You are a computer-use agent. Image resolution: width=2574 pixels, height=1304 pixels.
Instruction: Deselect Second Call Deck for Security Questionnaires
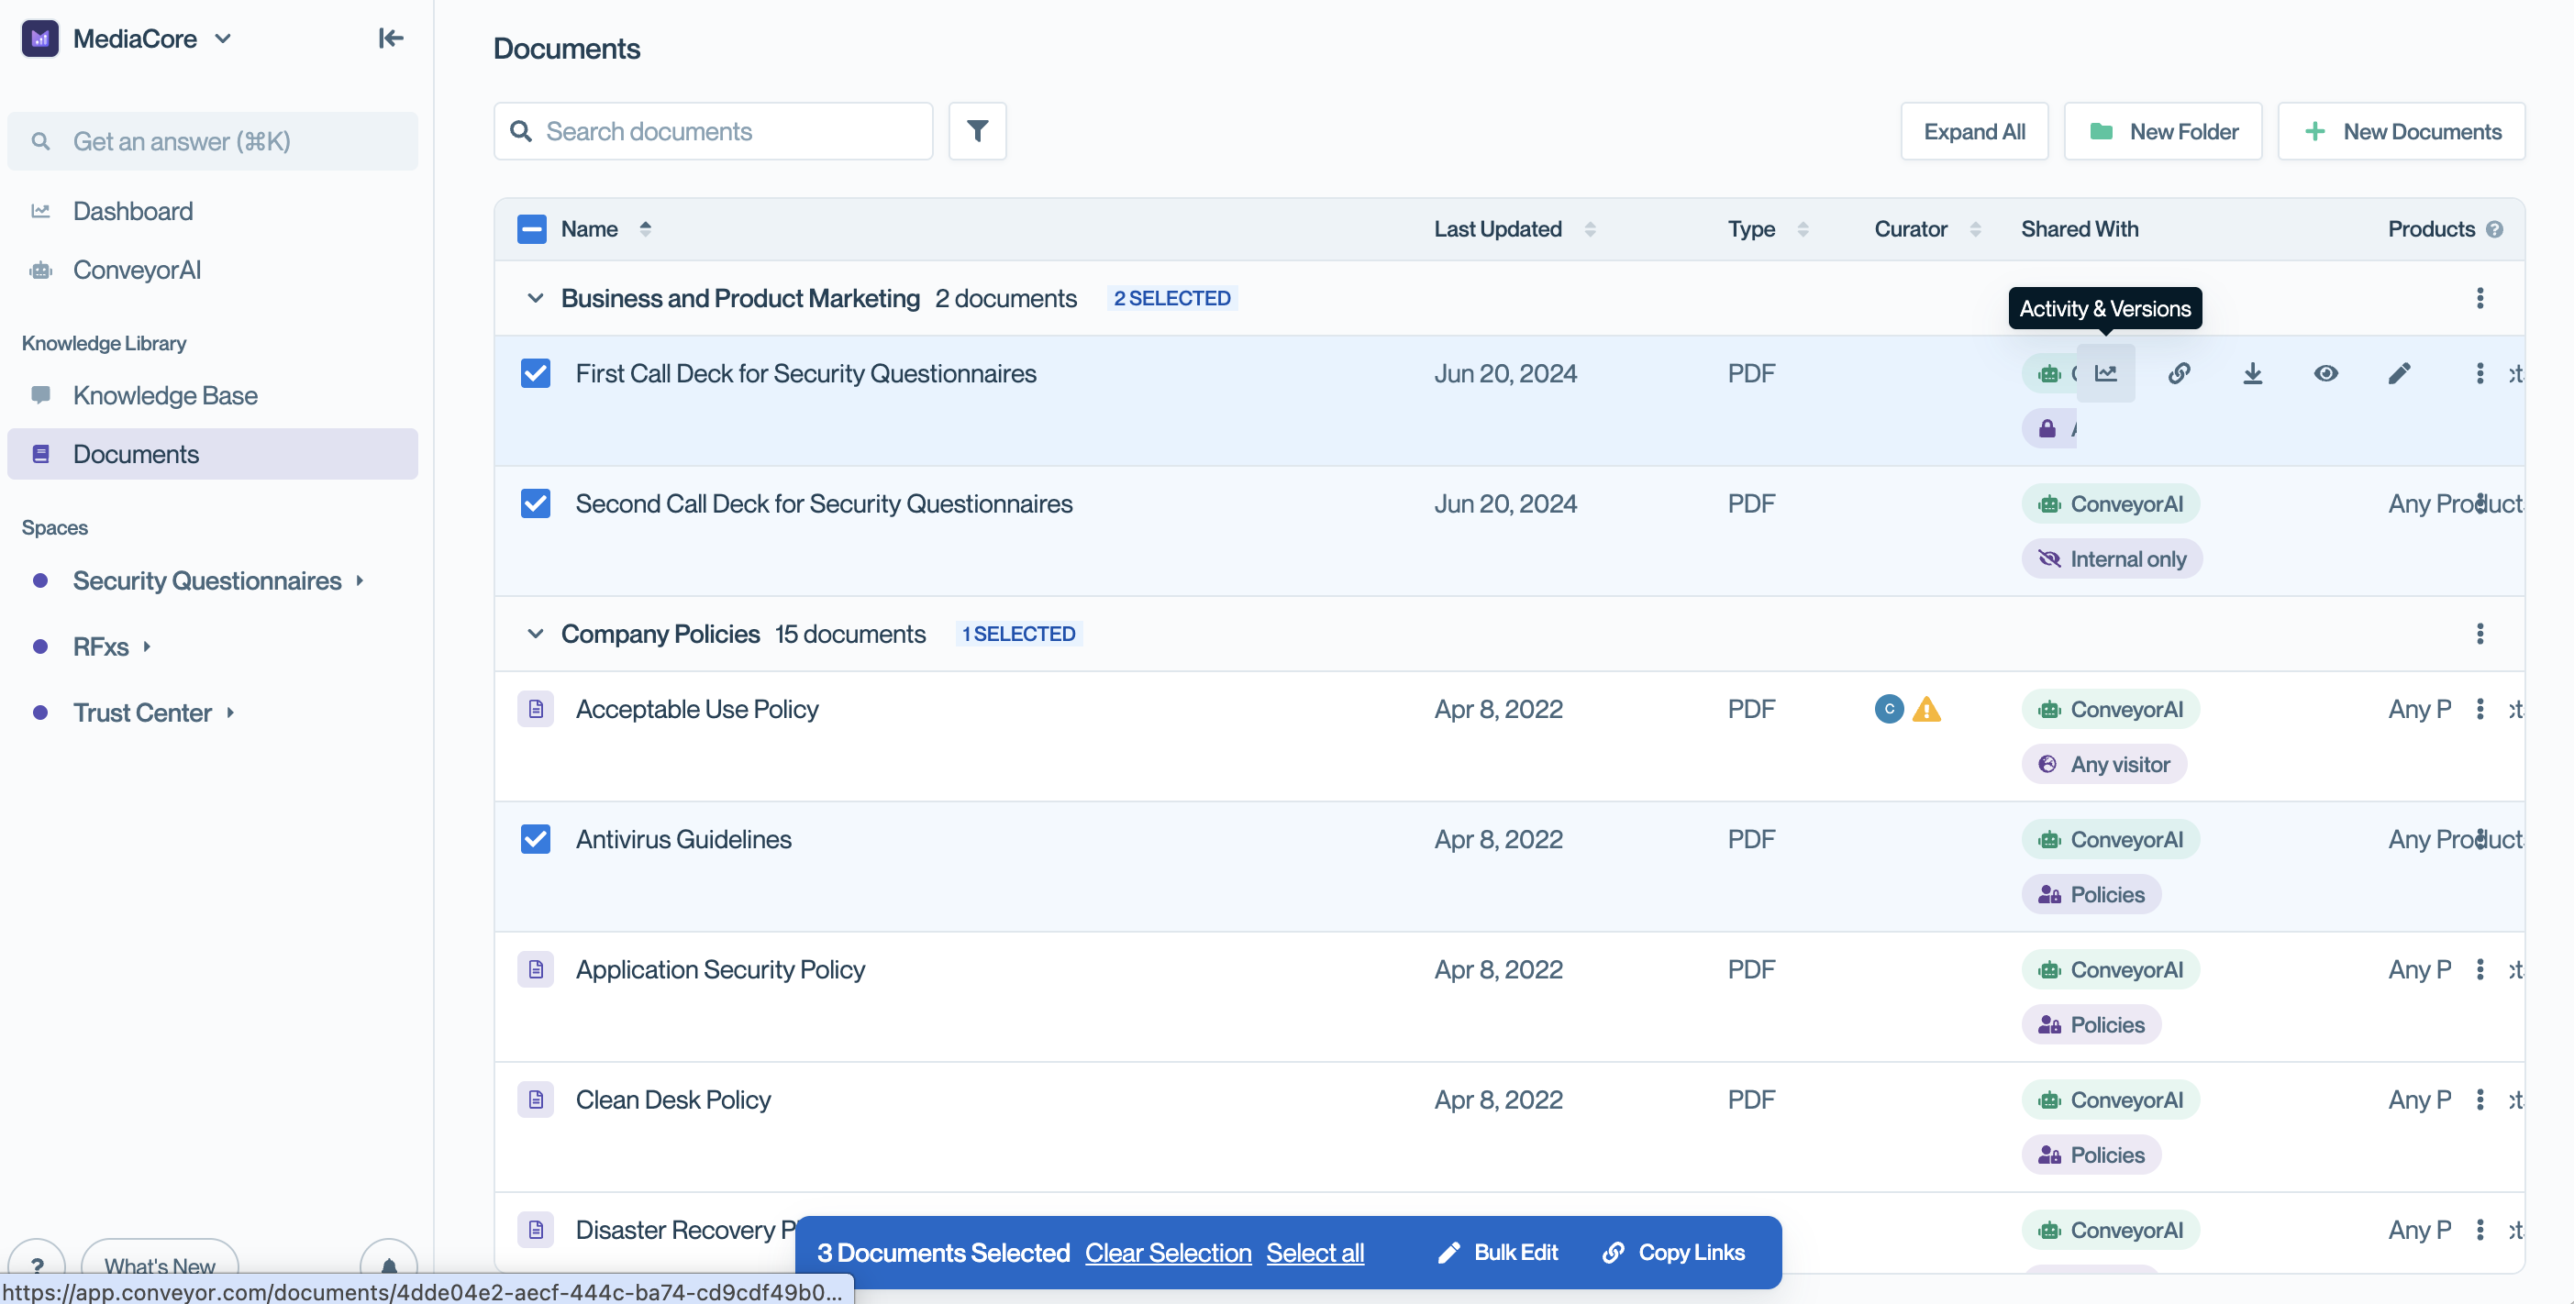536,503
